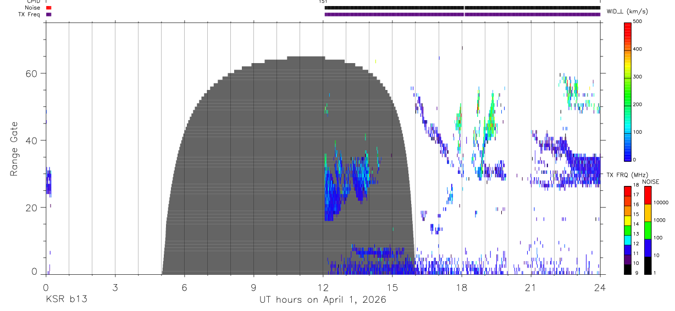
Task: Click the purple TX Freq legend marker
Action: 48,14
